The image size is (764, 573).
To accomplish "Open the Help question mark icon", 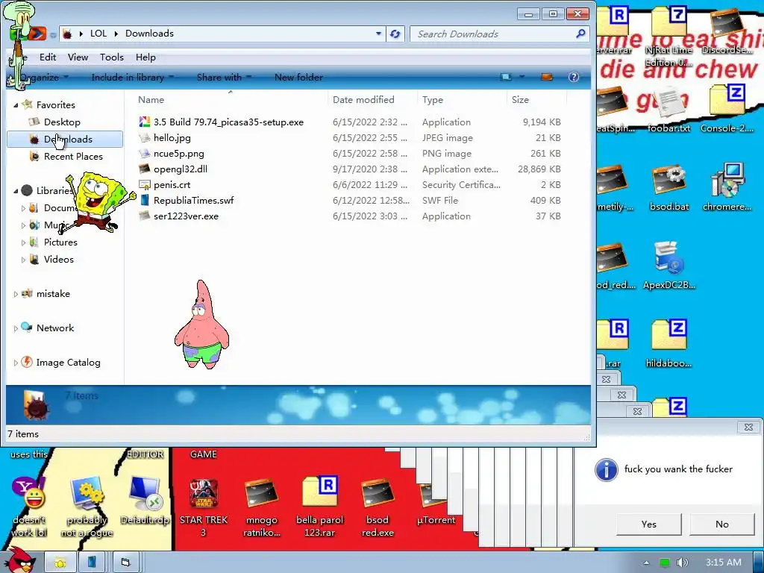I will click(x=574, y=77).
